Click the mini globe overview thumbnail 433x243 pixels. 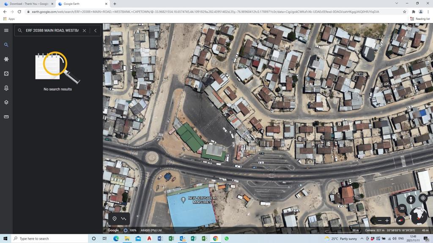pyautogui.click(x=419, y=215)
